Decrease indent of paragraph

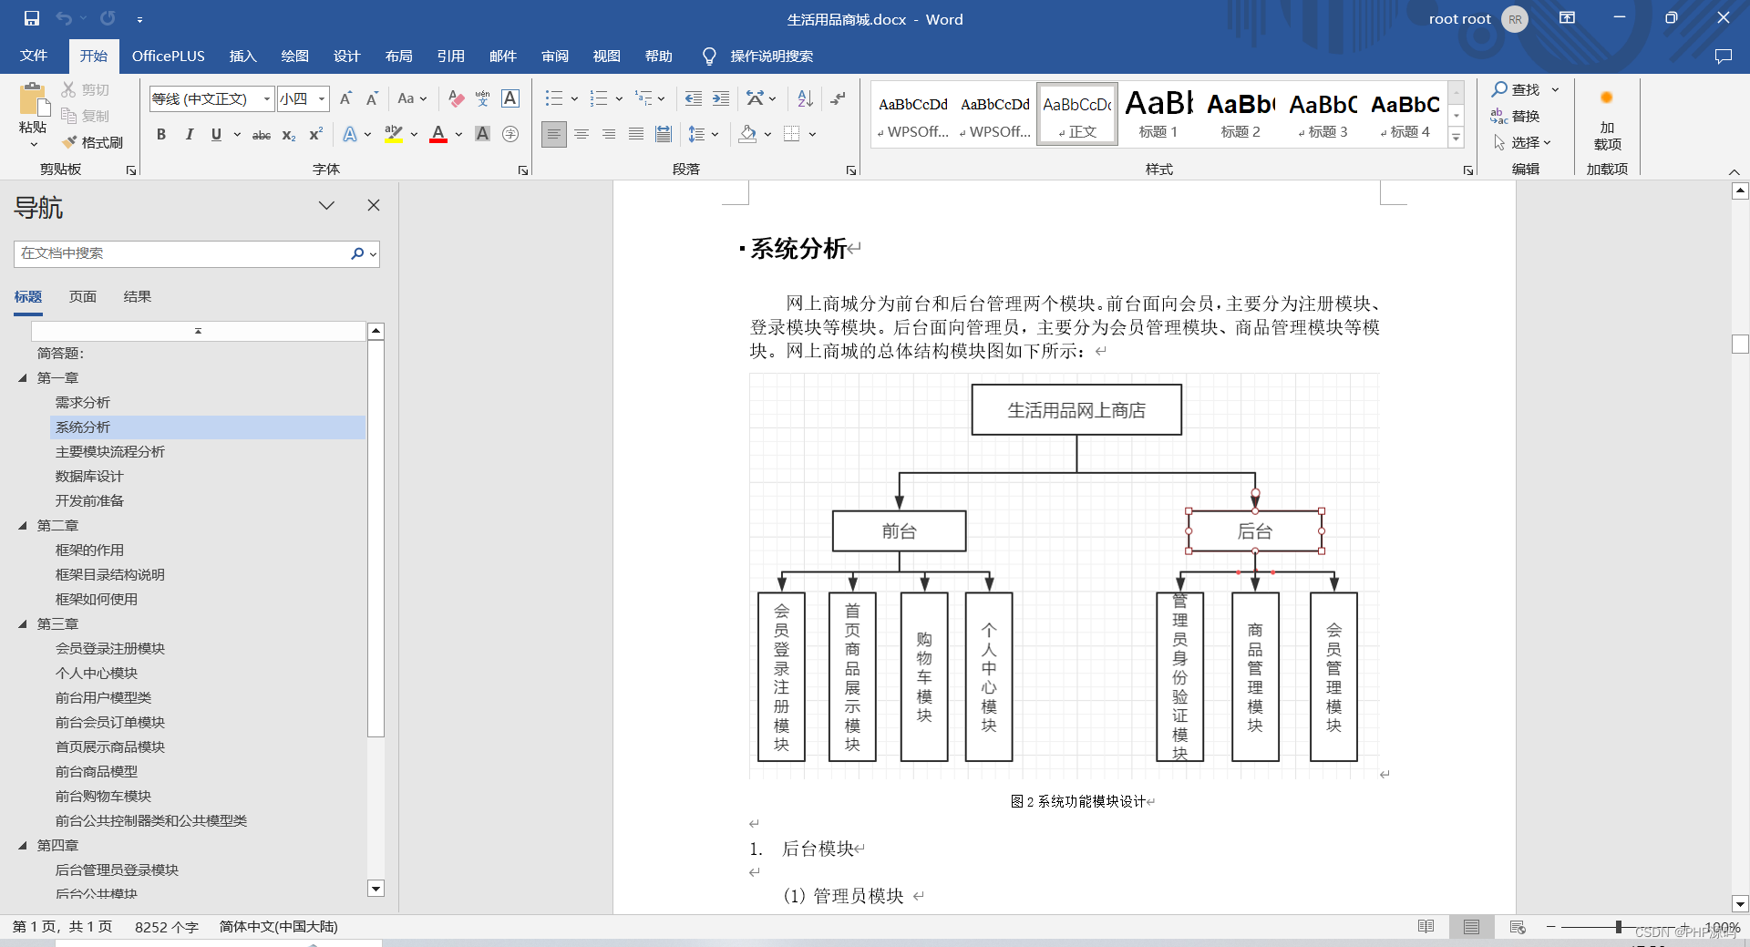click(694, 98)
